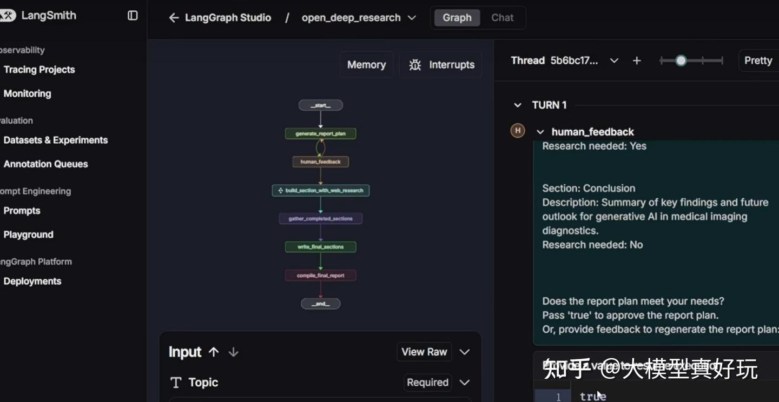Click the build_section_with_web_research node
This screenshot has height=402, width=779.
(320, 190)
